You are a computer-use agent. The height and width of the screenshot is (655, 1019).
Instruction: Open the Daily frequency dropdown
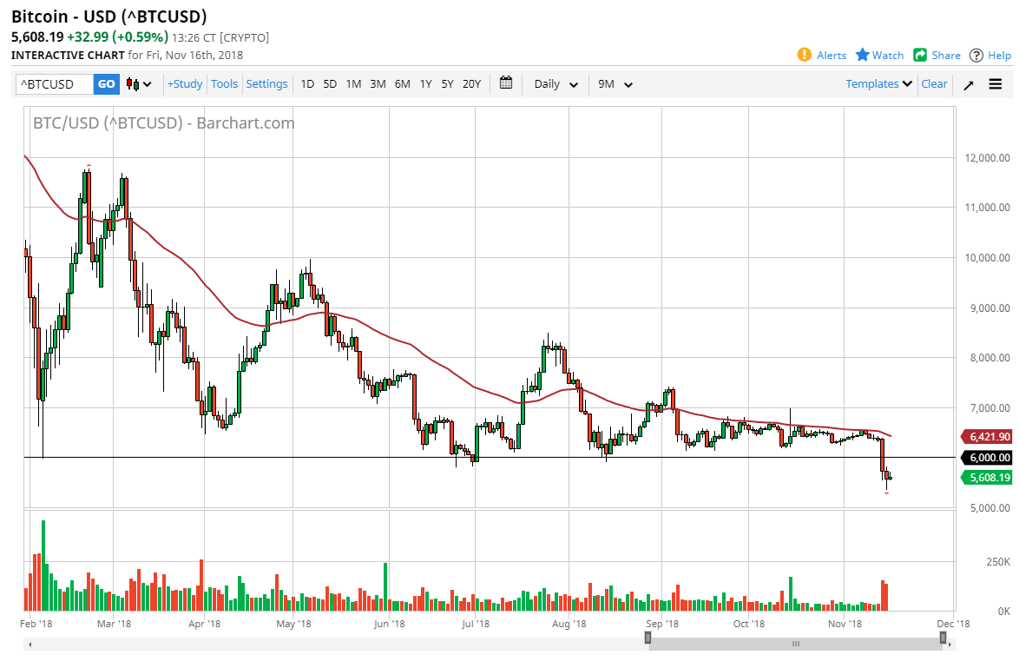(x=555, y=83)
